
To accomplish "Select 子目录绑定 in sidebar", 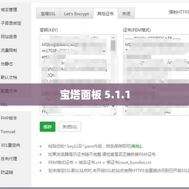I will [11, 23].
